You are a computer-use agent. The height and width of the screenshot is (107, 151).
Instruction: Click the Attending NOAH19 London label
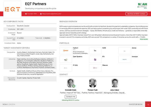pyautogui.click(x=70, y=100)
